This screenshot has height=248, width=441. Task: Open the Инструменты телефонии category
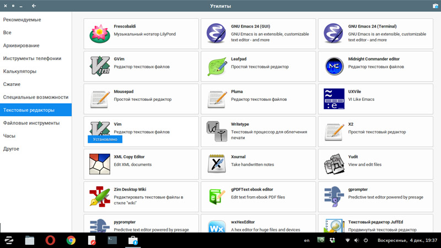click(36, 58)
